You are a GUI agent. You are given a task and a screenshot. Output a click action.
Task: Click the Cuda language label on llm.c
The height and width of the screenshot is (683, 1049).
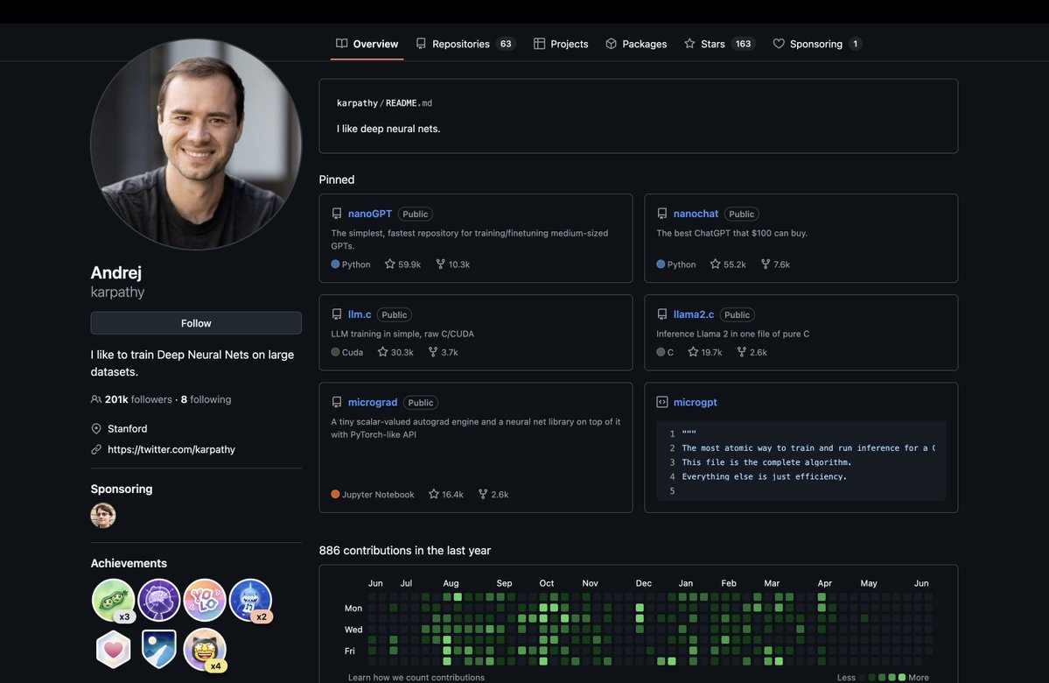click(x=353, y=352)
